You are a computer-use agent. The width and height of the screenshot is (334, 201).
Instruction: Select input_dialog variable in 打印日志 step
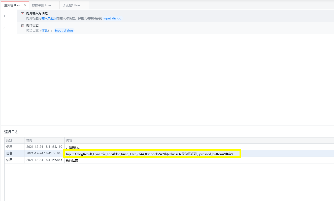coord(64,31)
